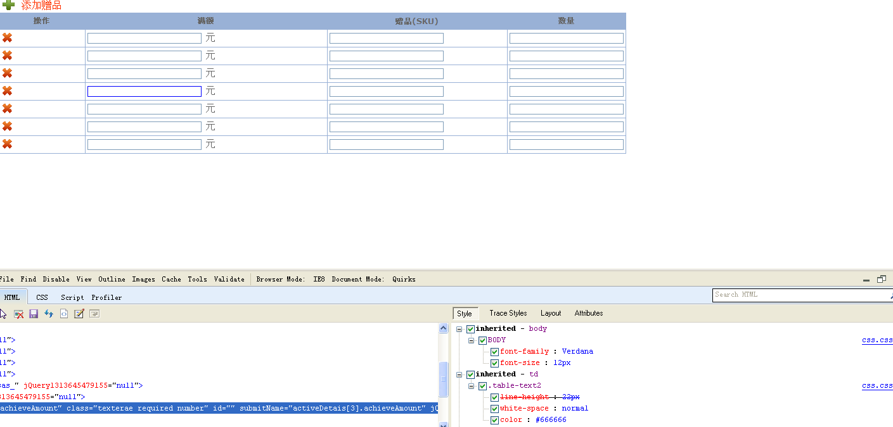Open the Trace Styles tab

(508, 313)
